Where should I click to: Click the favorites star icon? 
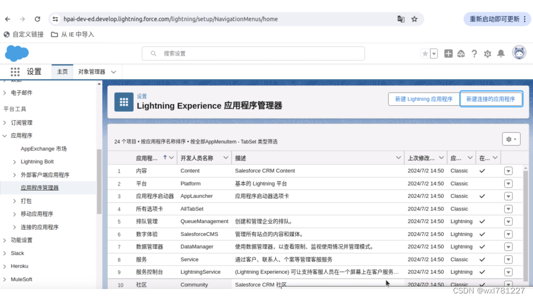click(425, 54)
